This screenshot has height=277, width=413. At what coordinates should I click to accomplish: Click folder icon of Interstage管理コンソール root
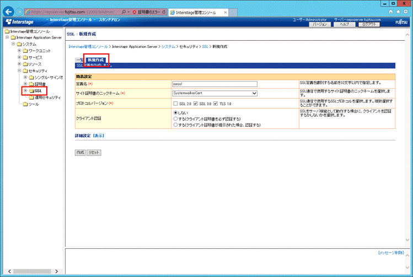tap(7, 31)
